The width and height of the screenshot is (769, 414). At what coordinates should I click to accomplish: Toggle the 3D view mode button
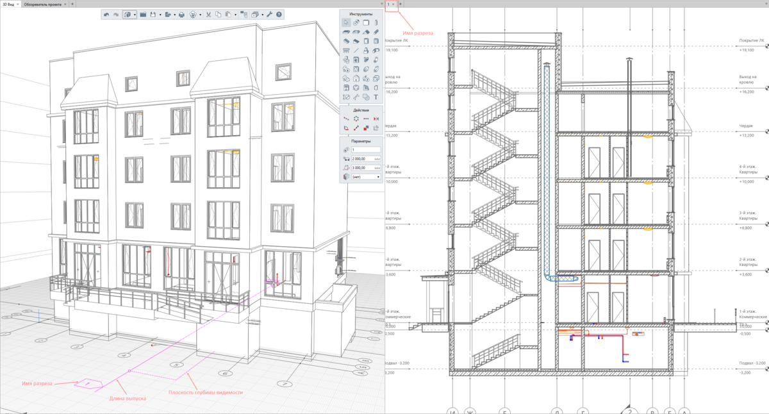(x=127, y=14)
